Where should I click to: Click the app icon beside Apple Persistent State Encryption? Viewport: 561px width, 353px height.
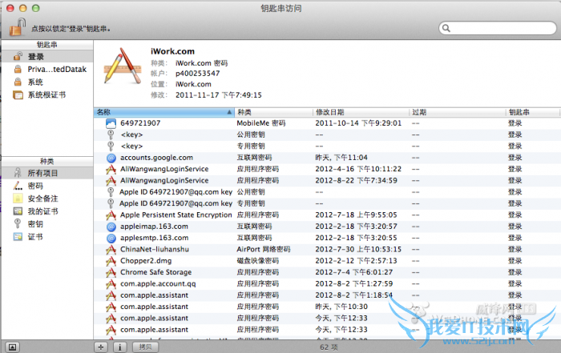[111, 215]
